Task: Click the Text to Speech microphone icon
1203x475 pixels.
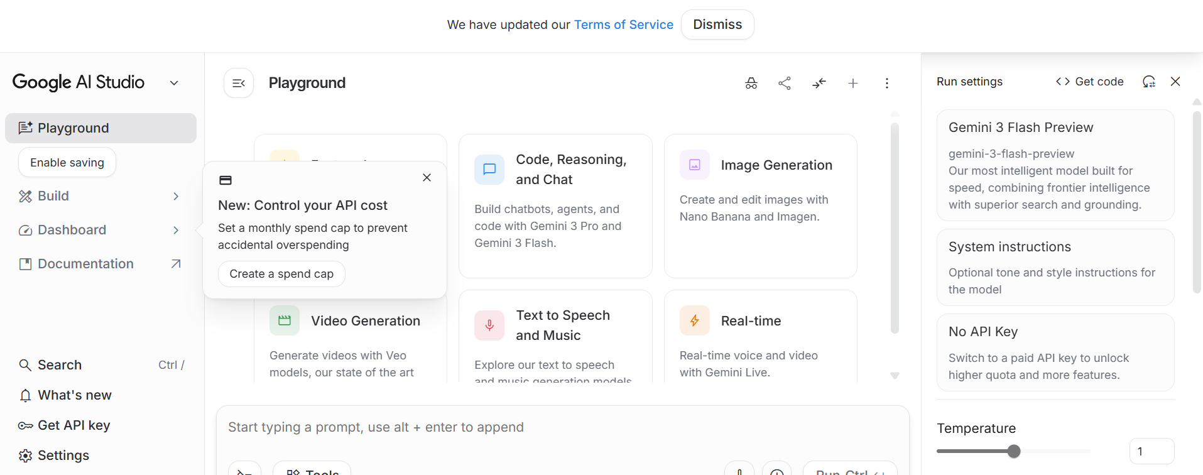Action: point(489,325)
